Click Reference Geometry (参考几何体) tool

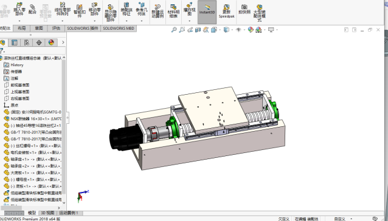point(142,9)
